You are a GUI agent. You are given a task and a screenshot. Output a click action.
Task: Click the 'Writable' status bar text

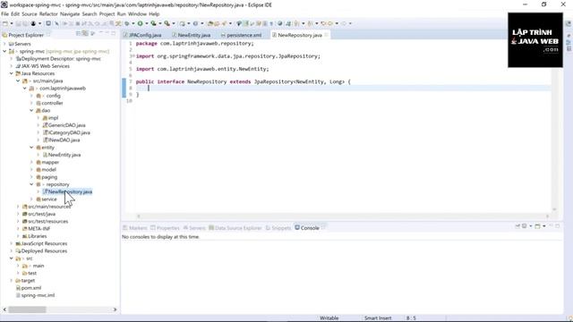click(329, 318)
